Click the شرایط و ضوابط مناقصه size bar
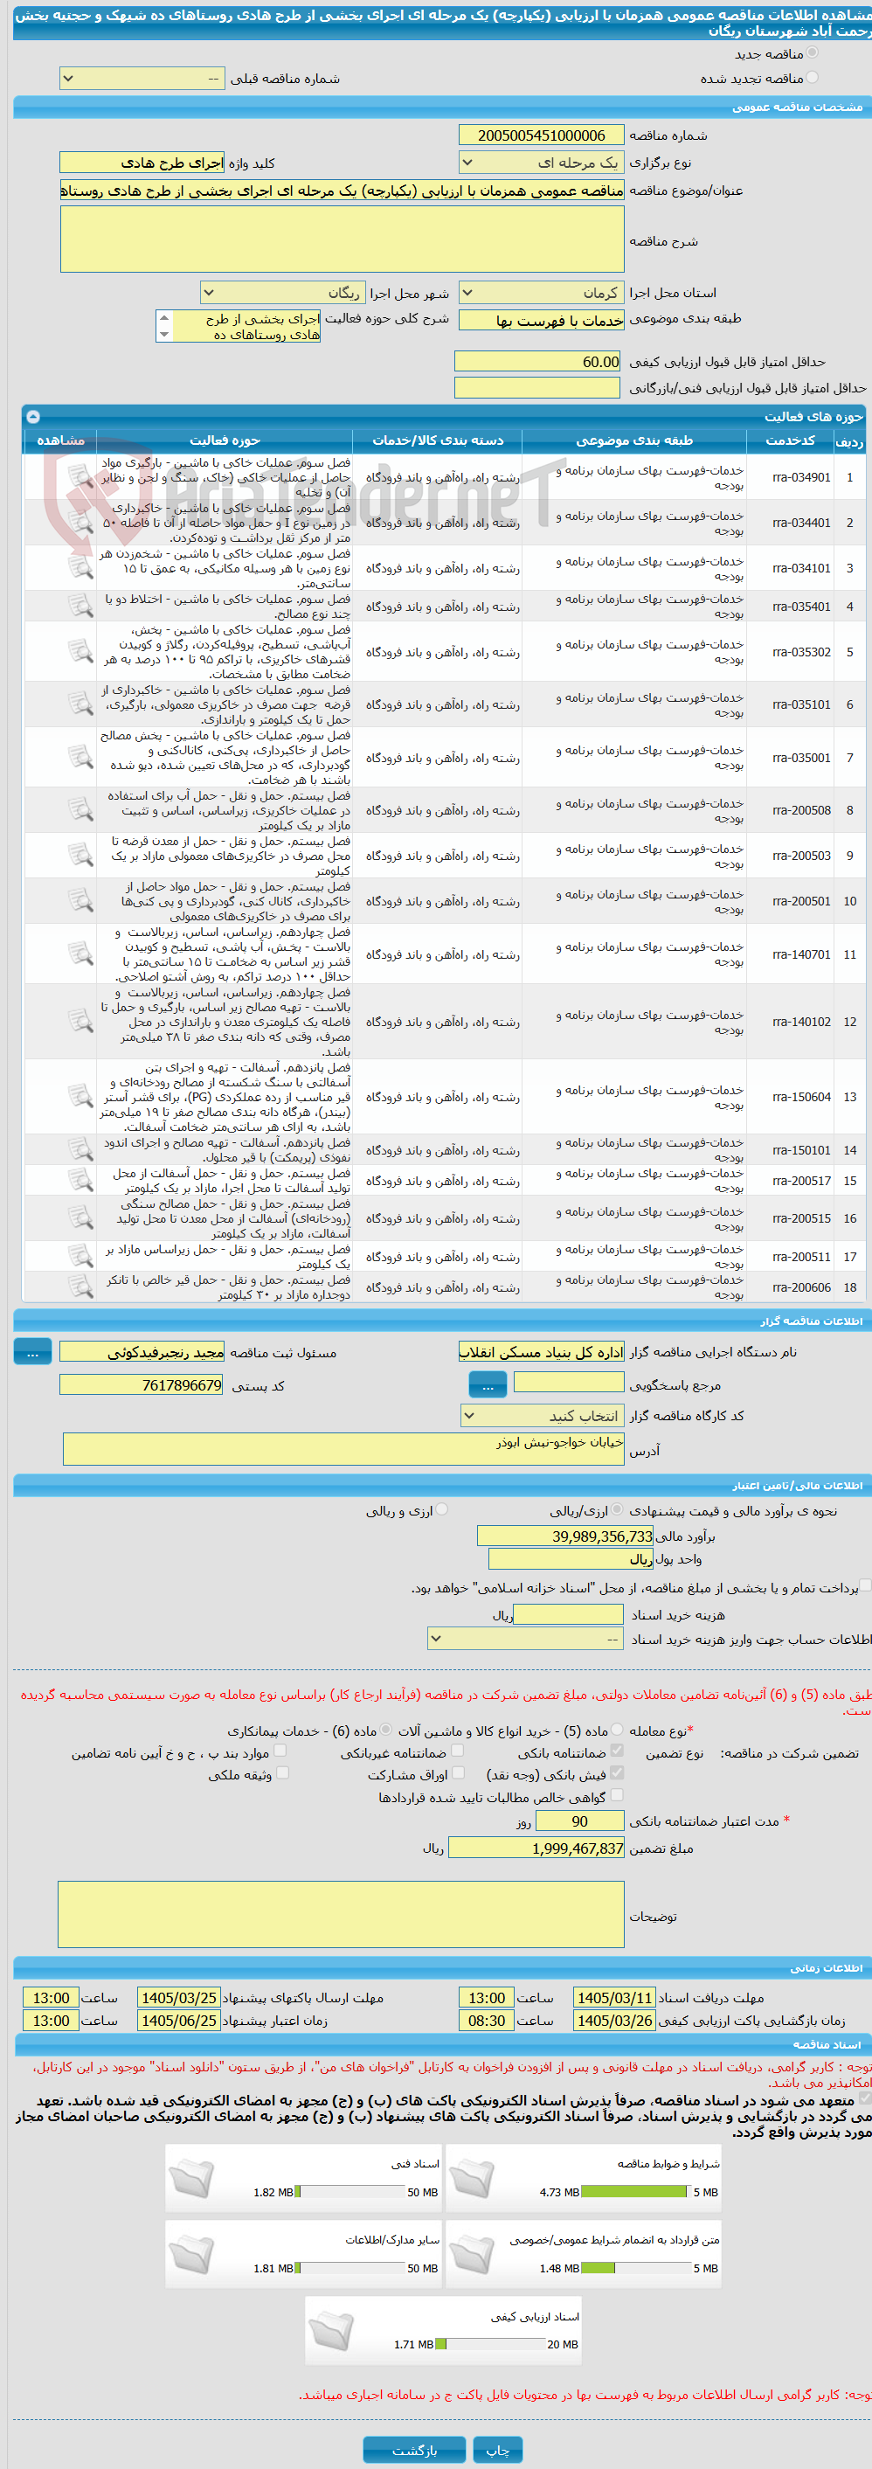This screenshot has width=872, height=2469. 634,2192
